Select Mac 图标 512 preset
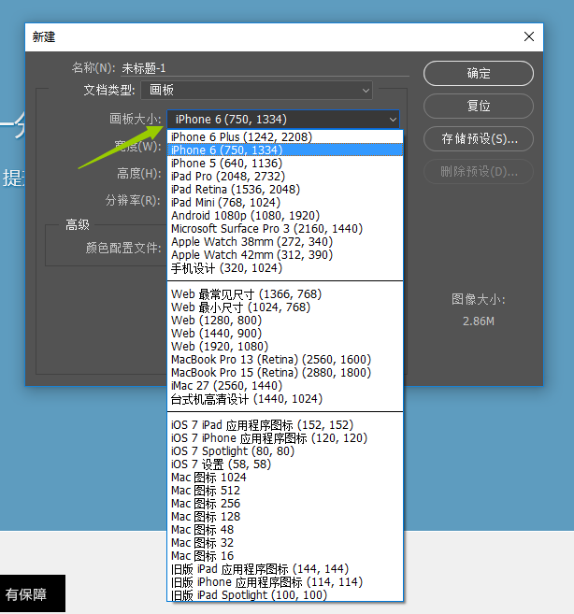The height and width of the screenshot is (614, 574). click(x=285, y=491)
